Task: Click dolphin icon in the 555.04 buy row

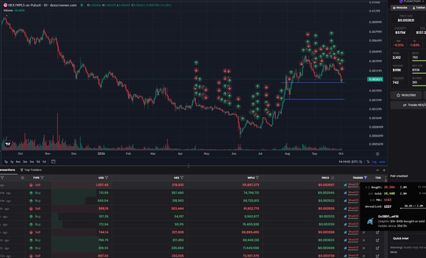Action: [345, 200]
